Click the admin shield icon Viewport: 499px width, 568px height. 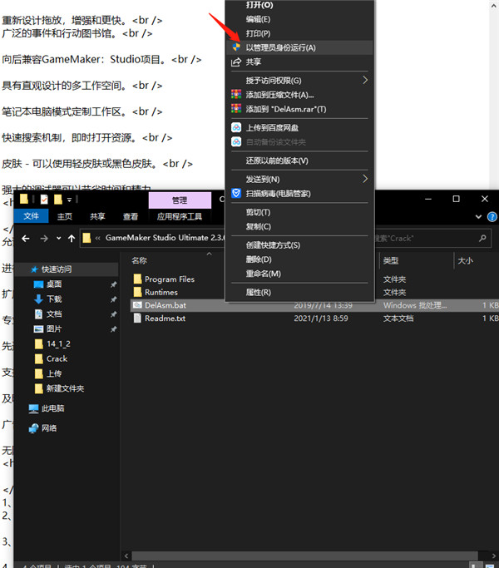tap(236, 47)
